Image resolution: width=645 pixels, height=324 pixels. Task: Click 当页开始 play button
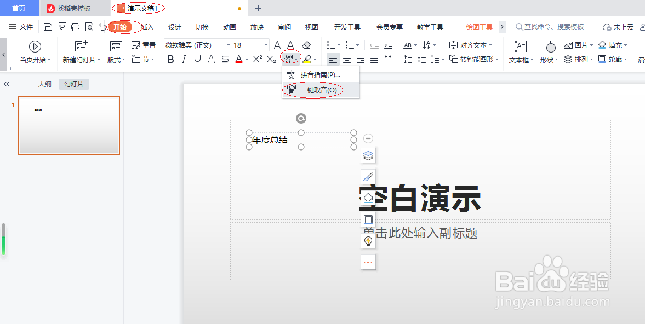35,52
